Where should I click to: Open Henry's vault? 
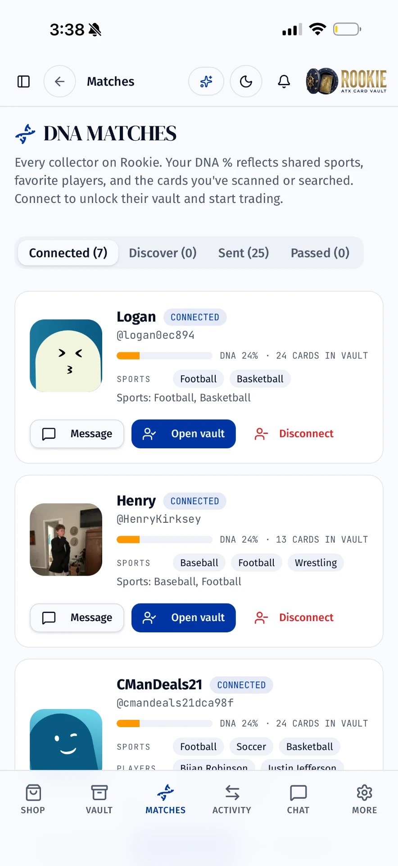(184, 617)
